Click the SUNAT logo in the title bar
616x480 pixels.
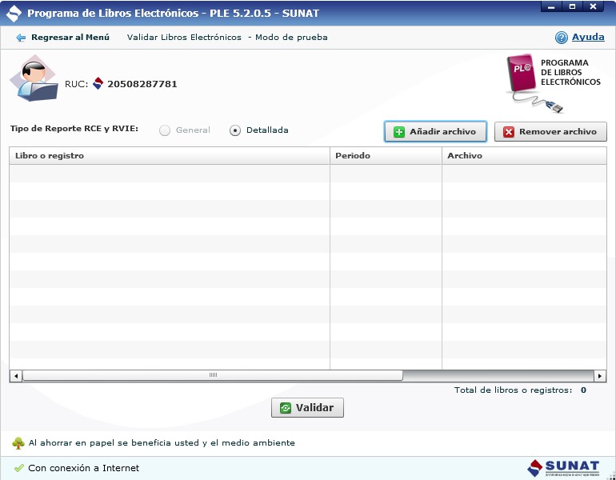pos(14,14)
